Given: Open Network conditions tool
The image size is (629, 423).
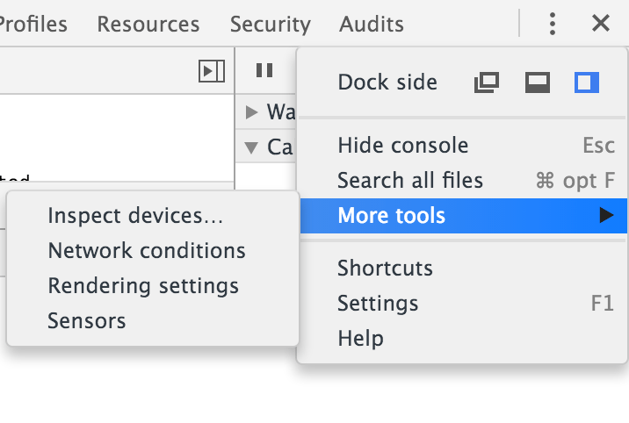Looking at the screenshot, I should pyautogui.click(x=147, y=250).
